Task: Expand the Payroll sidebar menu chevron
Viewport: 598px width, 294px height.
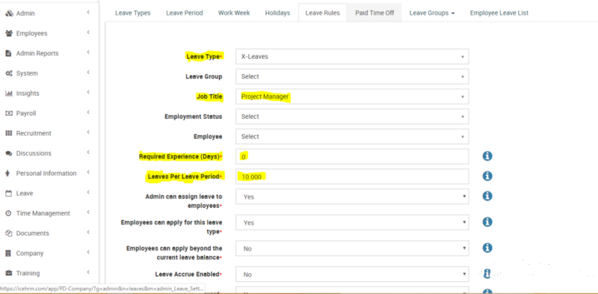Action: [x=88, y=112]
